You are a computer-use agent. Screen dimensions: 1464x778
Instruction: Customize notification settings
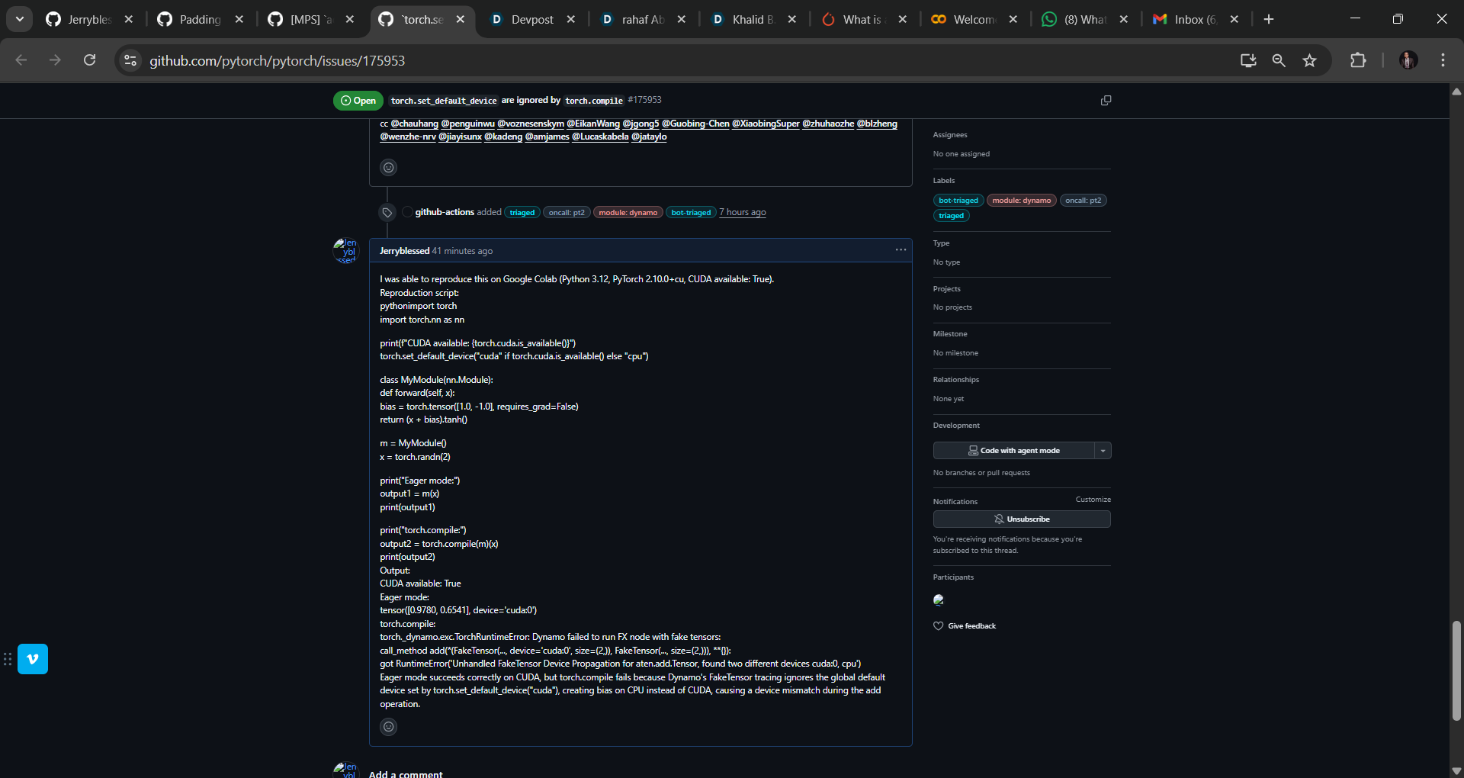click(x=1093, y=500)
